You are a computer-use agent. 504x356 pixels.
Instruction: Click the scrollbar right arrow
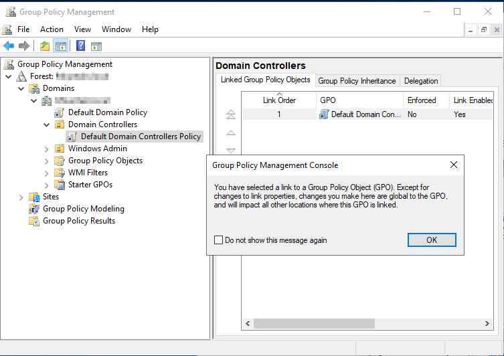[487, 324]
